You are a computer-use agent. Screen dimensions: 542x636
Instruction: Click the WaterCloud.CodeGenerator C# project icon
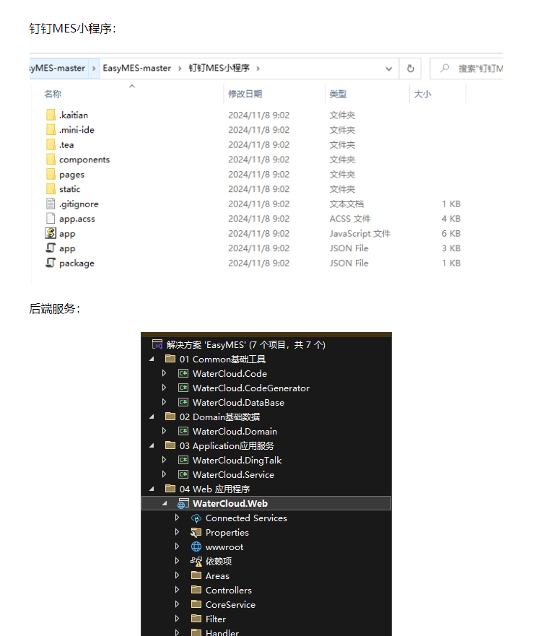point(183,388)
